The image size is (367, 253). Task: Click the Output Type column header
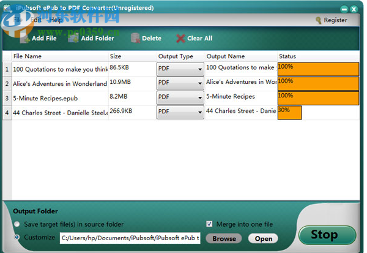181,56
